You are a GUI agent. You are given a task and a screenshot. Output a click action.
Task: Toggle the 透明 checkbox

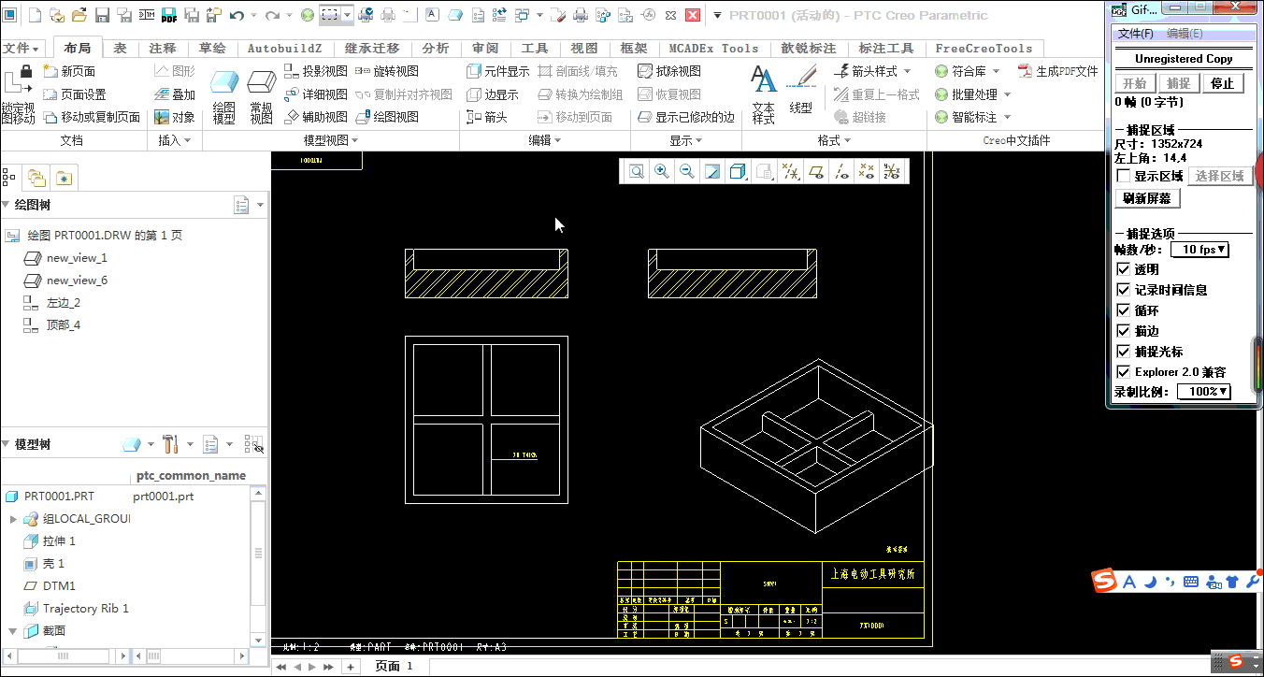[x=1124, y=269]
